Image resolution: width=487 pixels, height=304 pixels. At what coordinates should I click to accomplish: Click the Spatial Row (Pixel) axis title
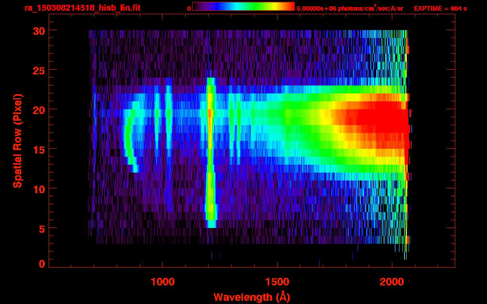click(x=17, y=141)
